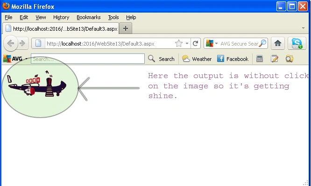Open the list all tabs dropdown arrow
Image resolution: width=311 pixels, height=186 pixels.
303,28
